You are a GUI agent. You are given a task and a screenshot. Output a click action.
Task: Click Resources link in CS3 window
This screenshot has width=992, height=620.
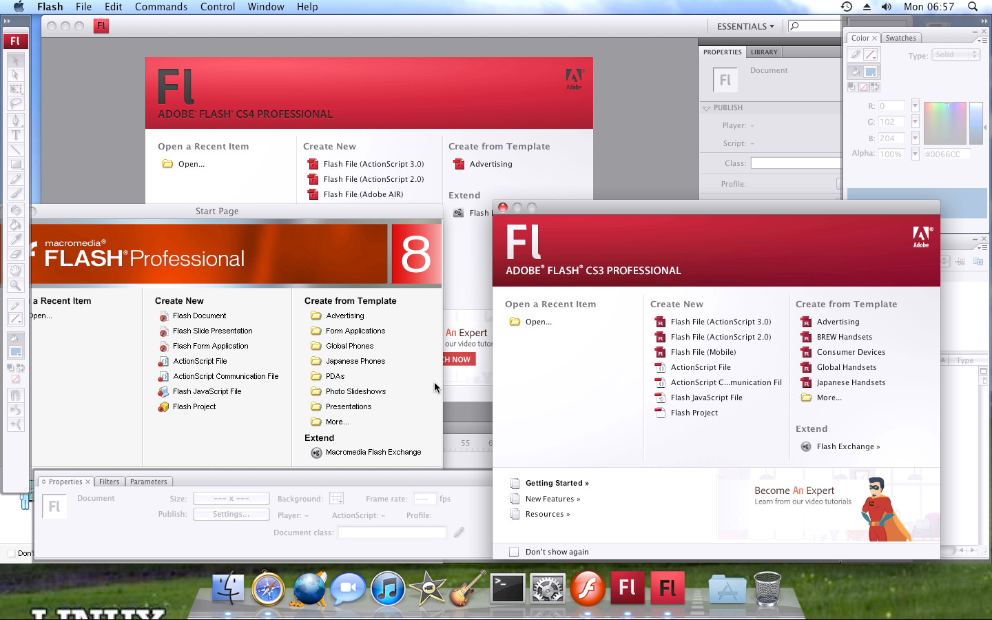pos(548,514)
